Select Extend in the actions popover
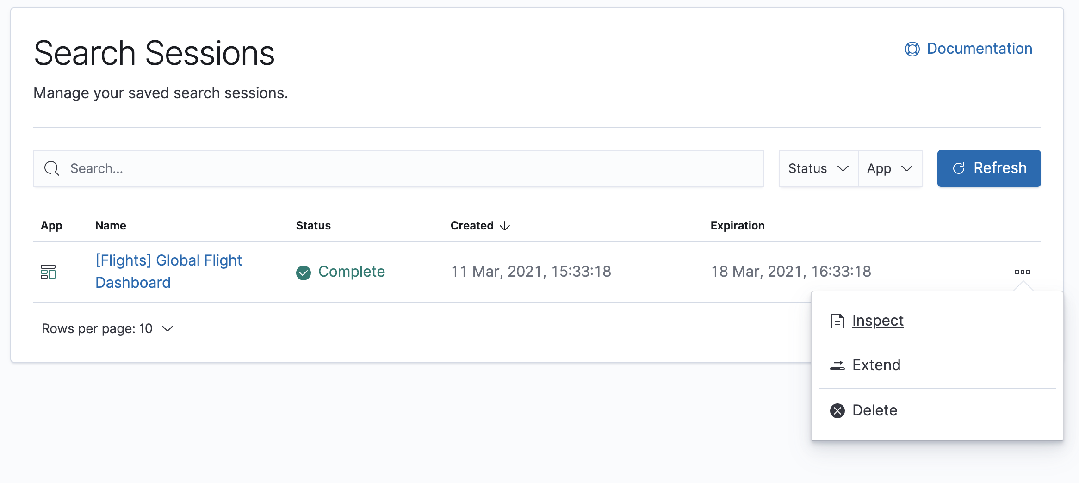The height and width of the screenshot is (483, 1079). click(876, 365)
